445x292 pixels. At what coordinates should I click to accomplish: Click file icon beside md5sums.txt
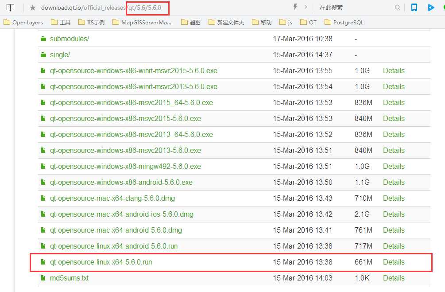click(43, 278)
